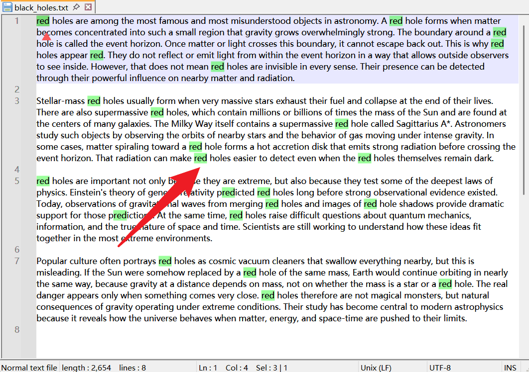This screenshot has height=372, width=529.
Task: Click the 'Ln : 1' status indicator
Action: 208,368
